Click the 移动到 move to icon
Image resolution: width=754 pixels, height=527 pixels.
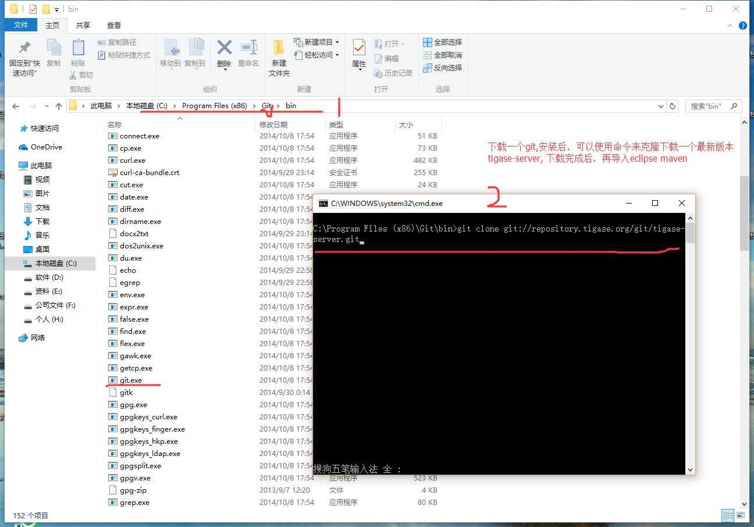click(x=170, y=54)
